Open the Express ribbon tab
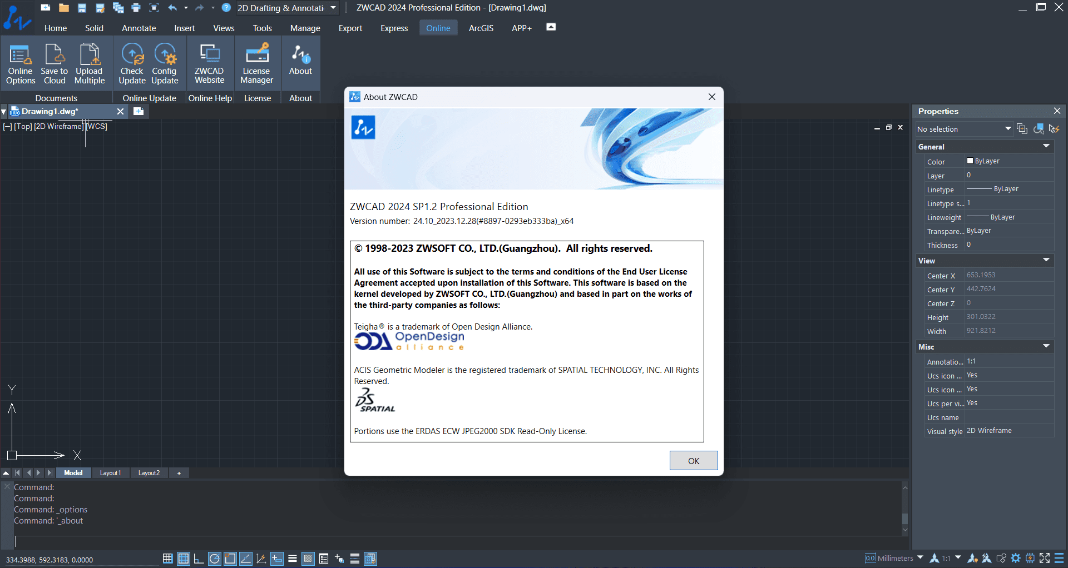Viewport: 1068px width, 568px height. pyautogui.click(x=394, y=28)
